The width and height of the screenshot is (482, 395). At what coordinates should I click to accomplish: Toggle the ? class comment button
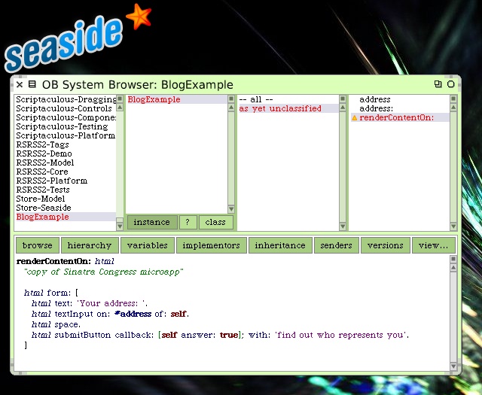pos(188,222)
